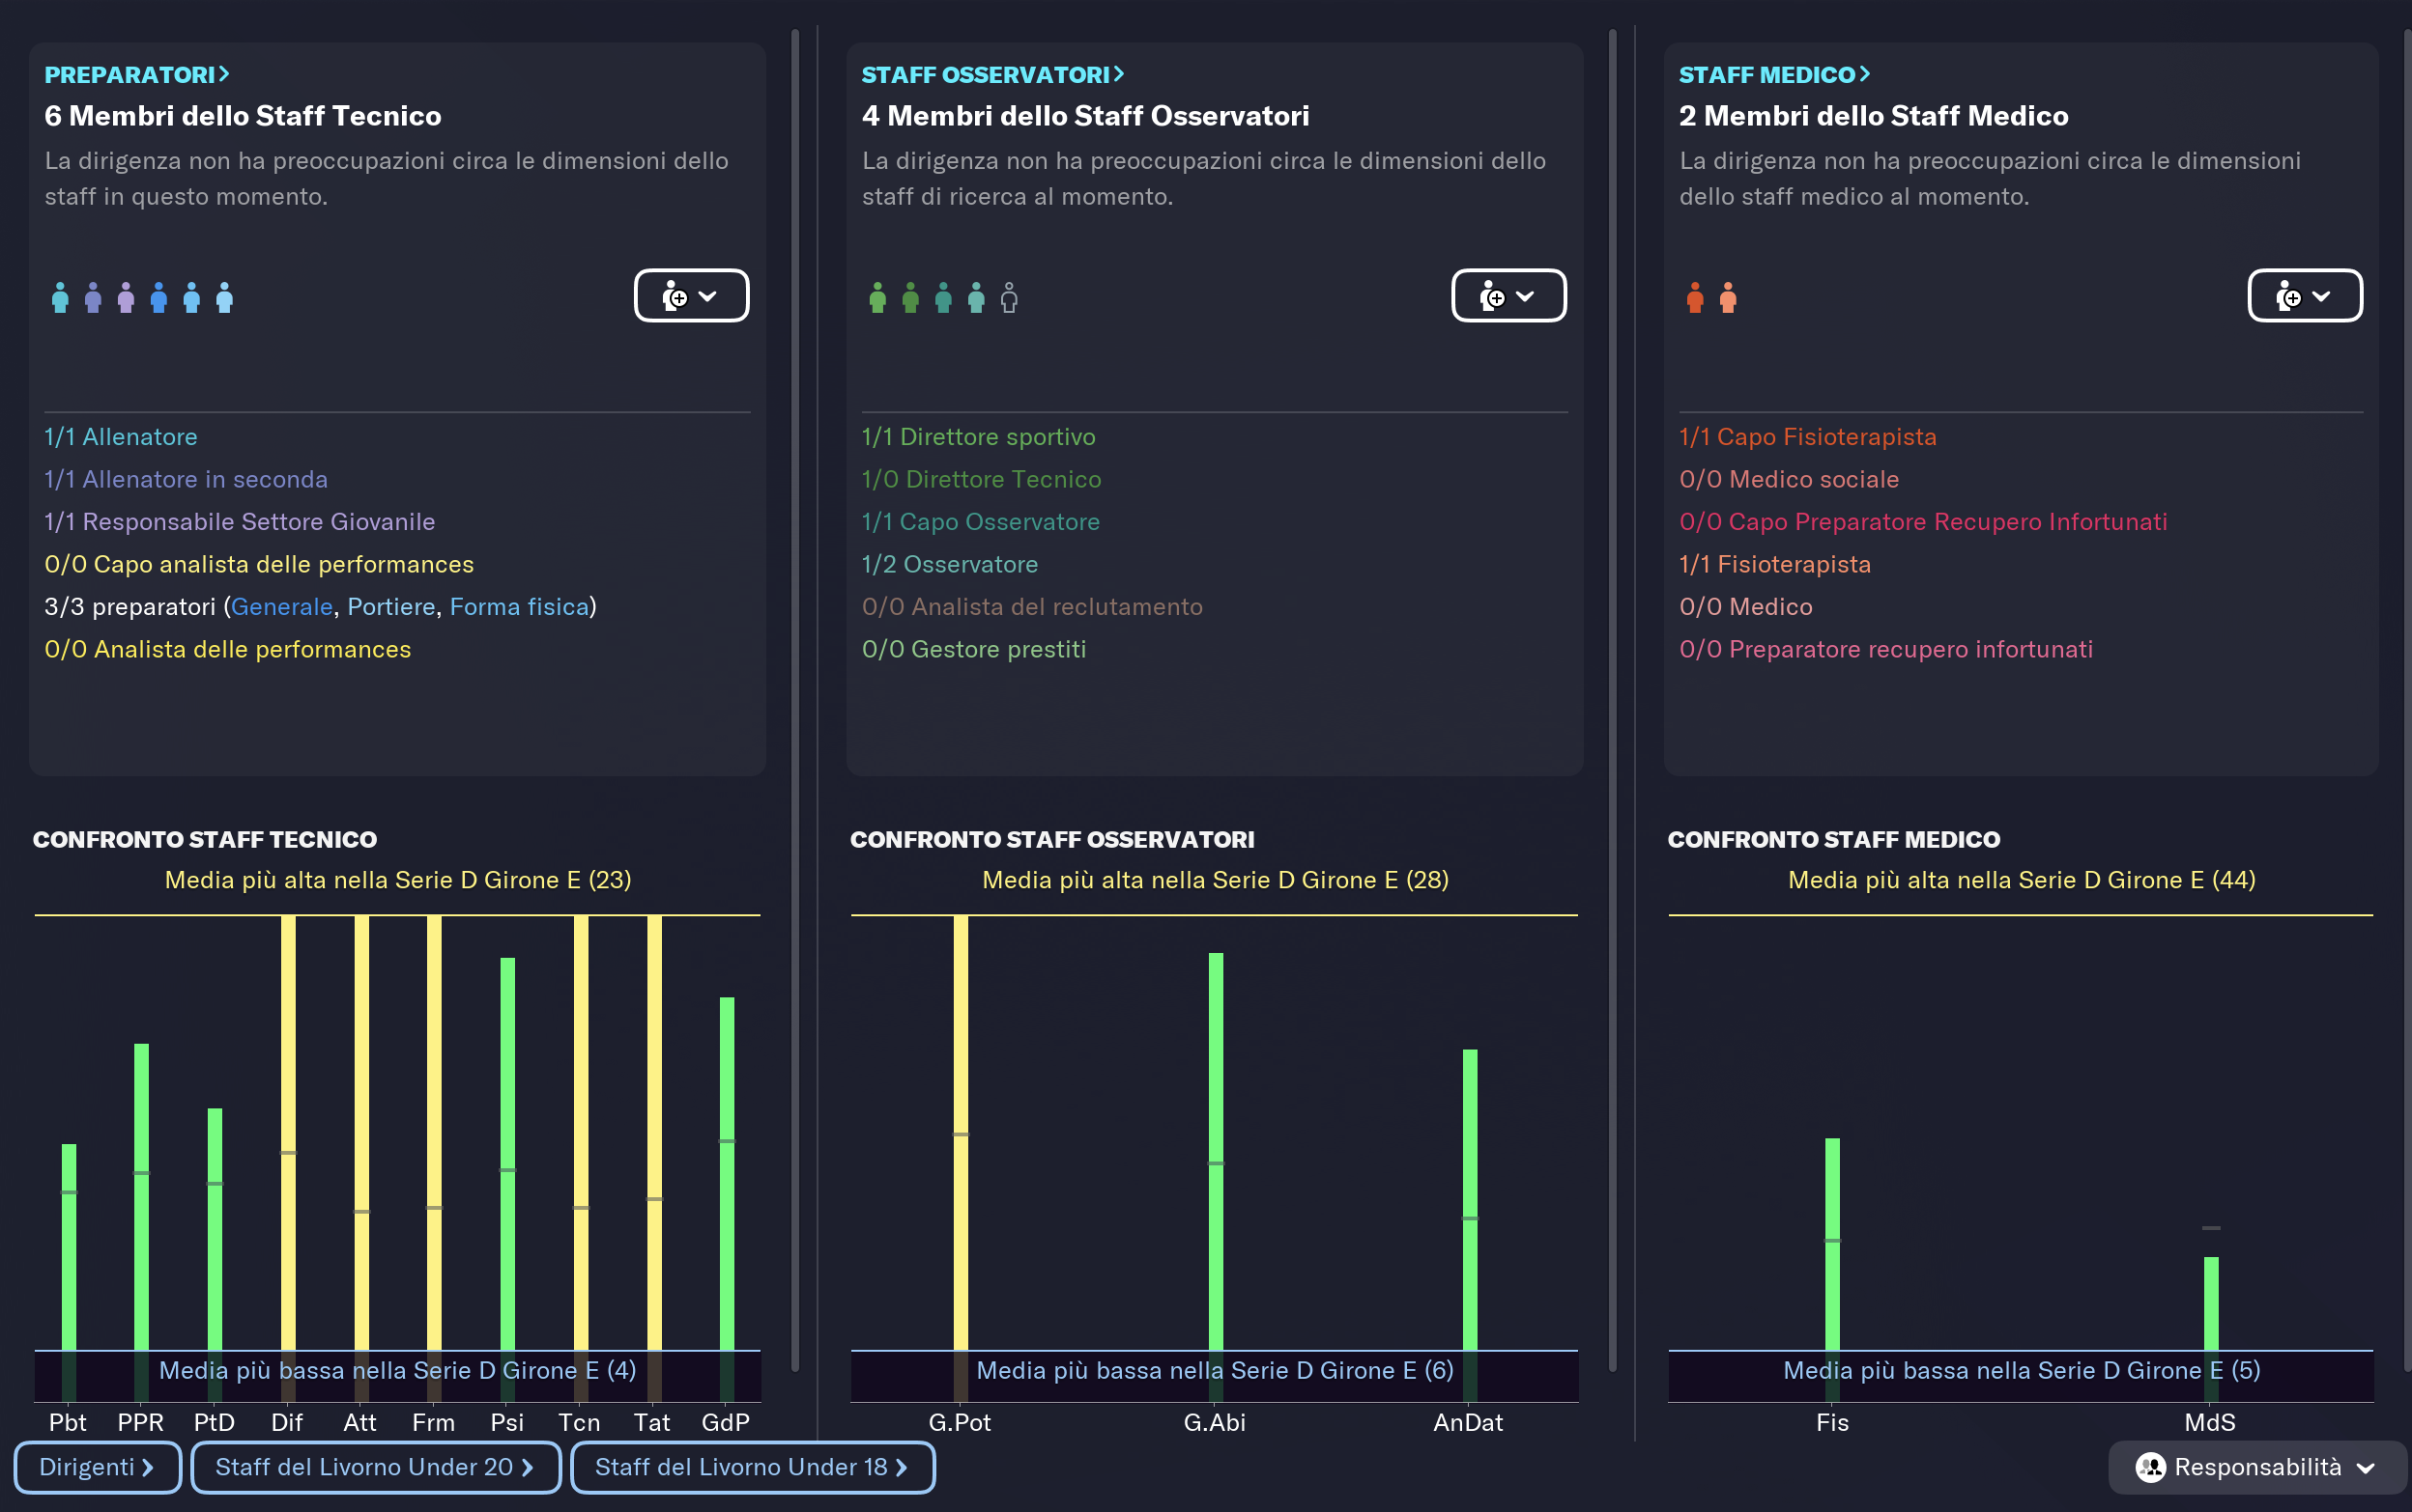This screenshot has height=1512, width=2412.
Task: Open the Dirigenti tab
Action: [96, 1467]
